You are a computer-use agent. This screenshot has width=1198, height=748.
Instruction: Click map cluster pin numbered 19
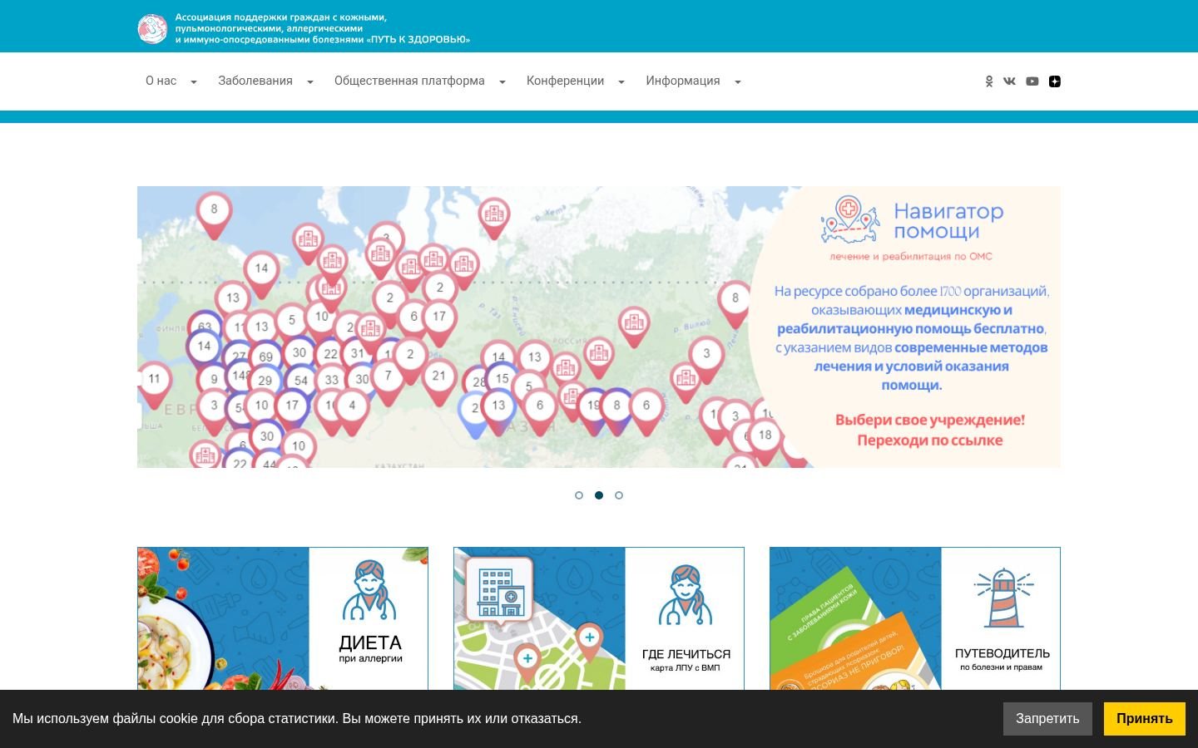593,406
